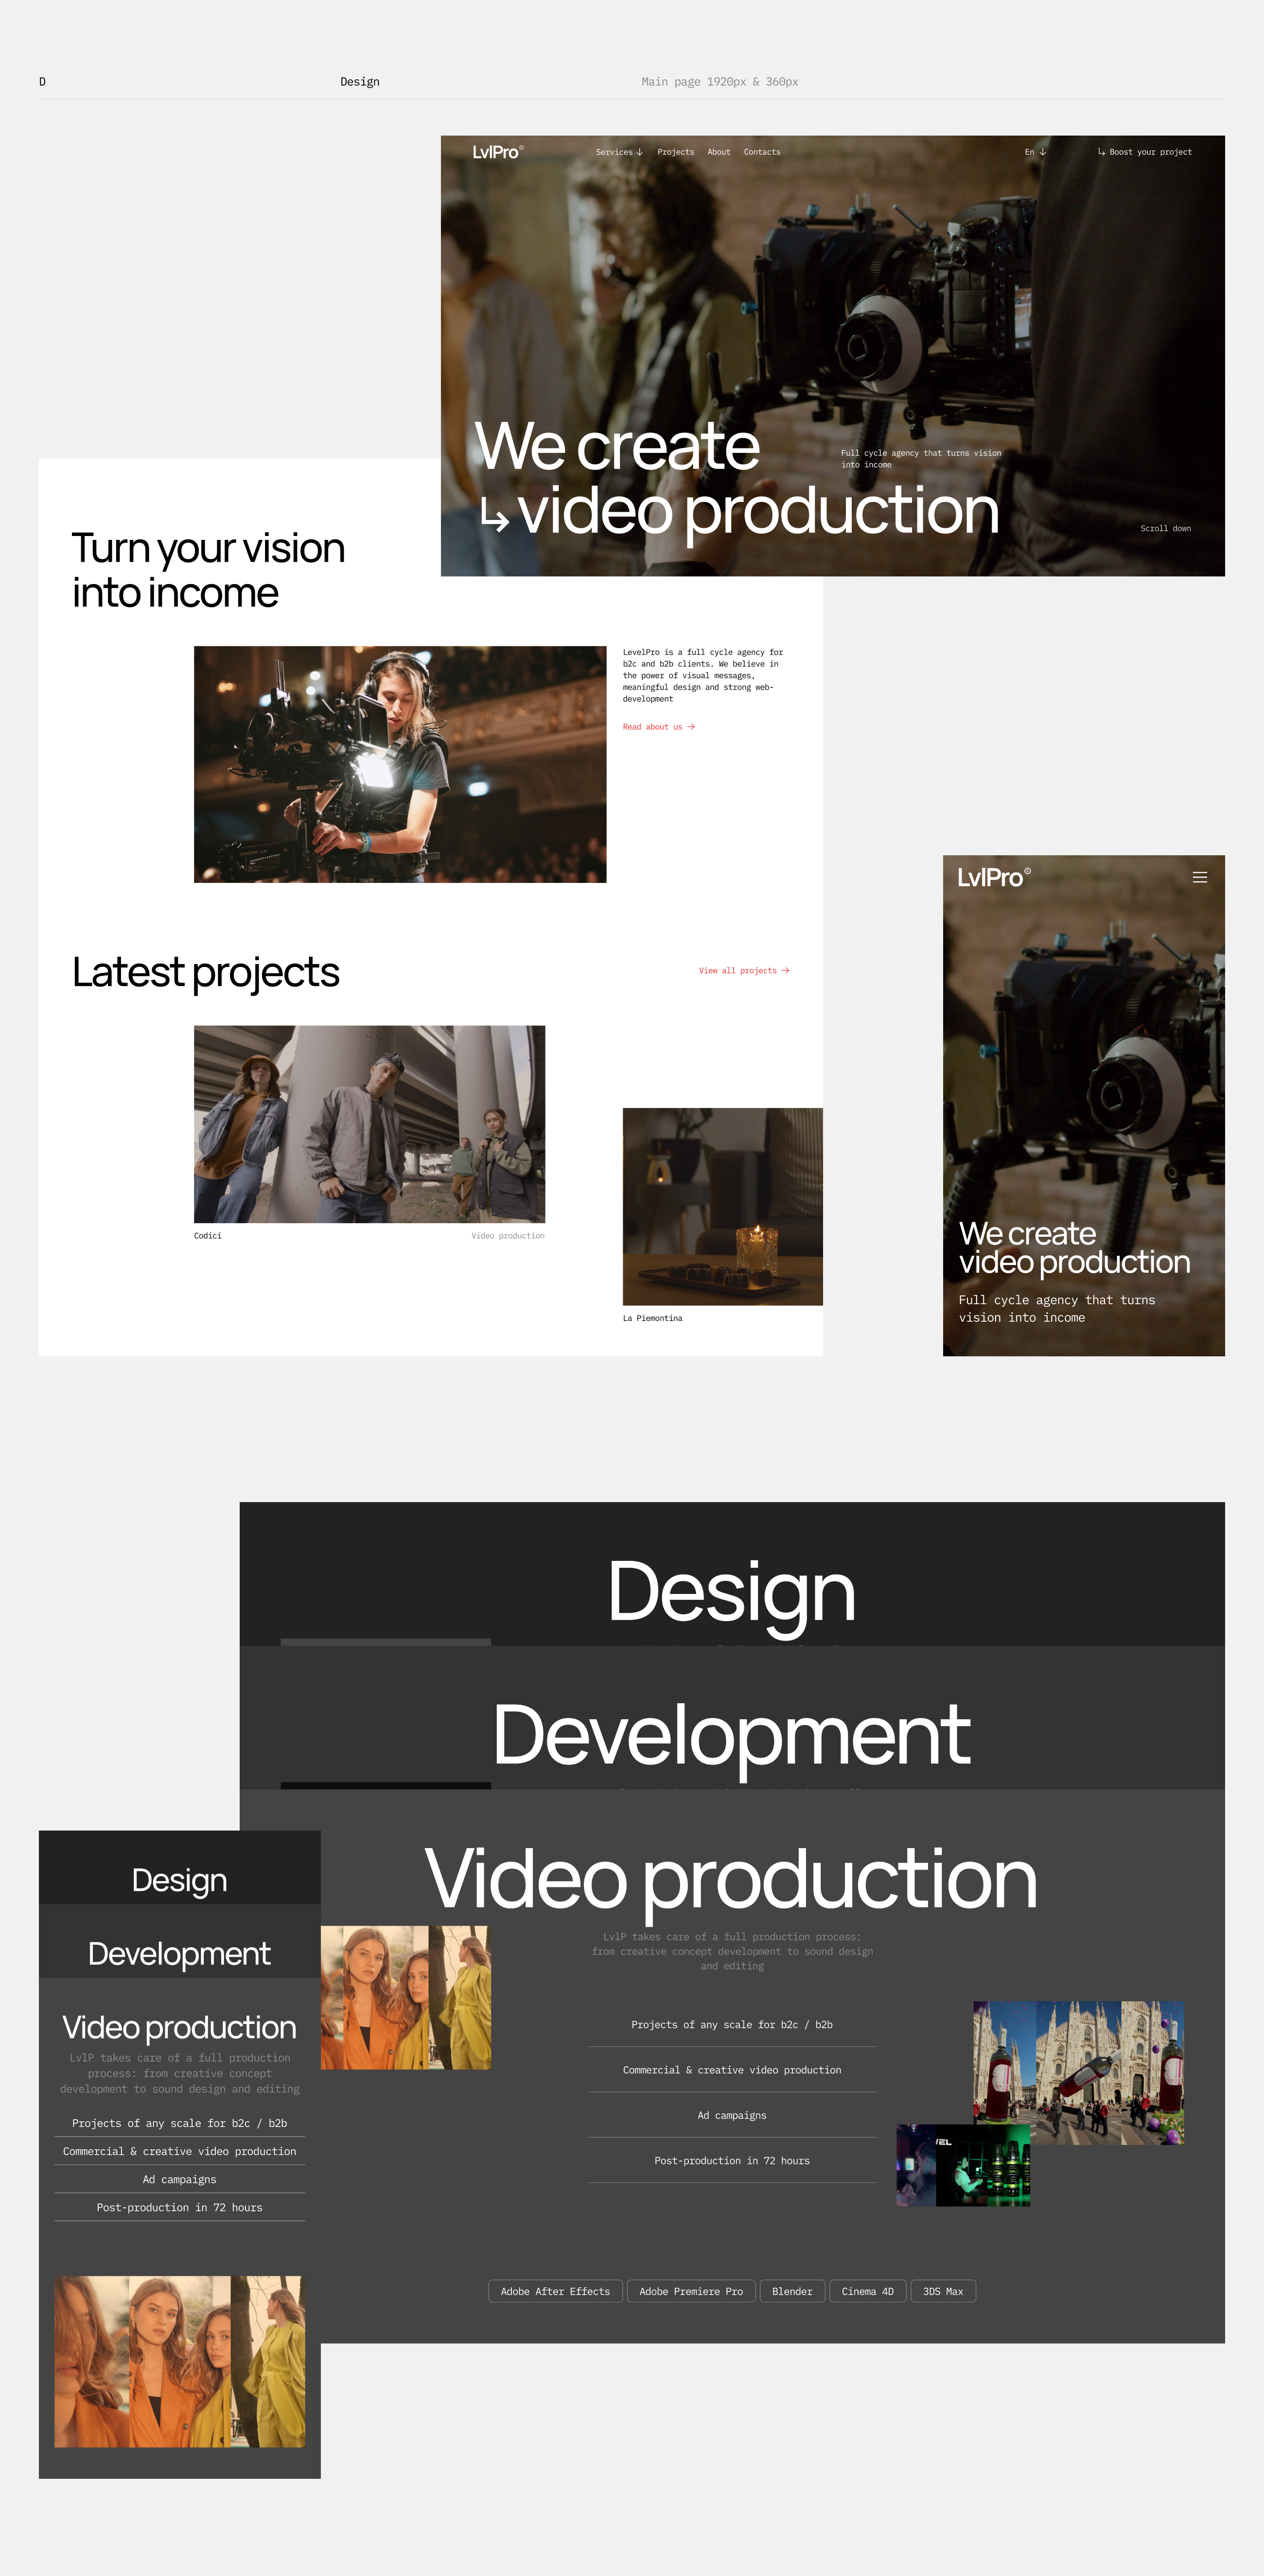Open Contacts in the top navigation

point(762,152)
